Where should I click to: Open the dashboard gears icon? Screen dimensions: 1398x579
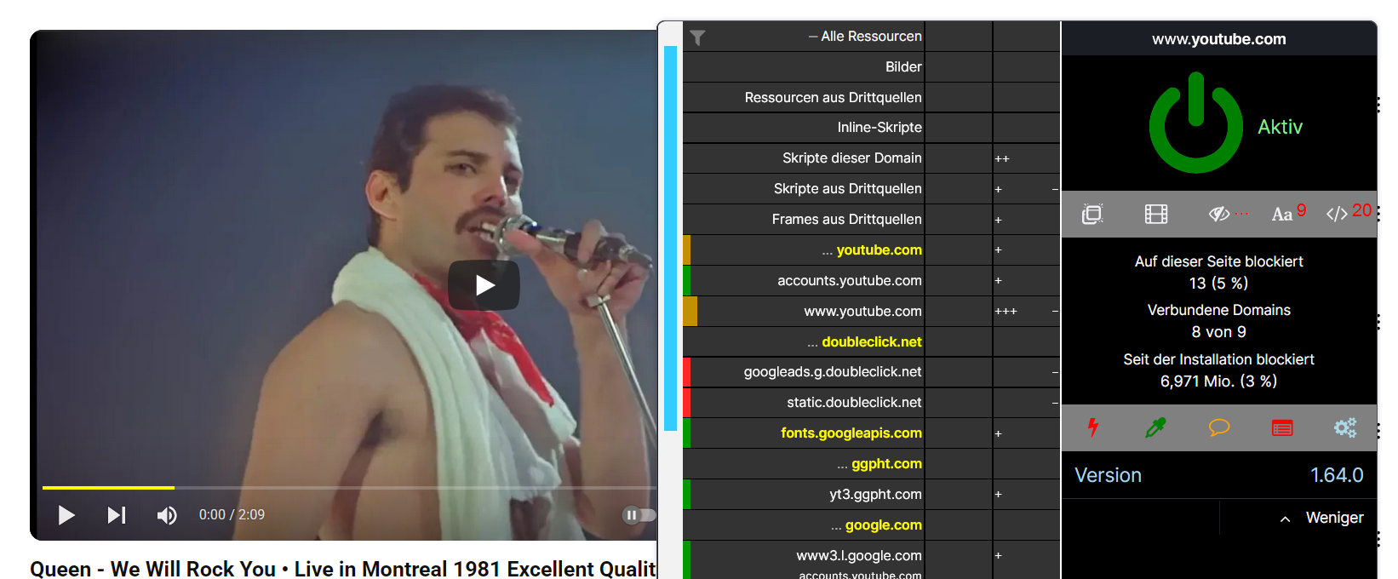point(1345,427)
